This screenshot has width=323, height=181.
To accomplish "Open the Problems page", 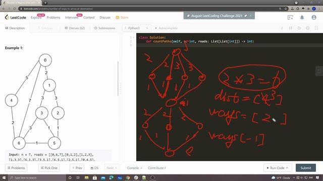I will click(x=53, y=18).
